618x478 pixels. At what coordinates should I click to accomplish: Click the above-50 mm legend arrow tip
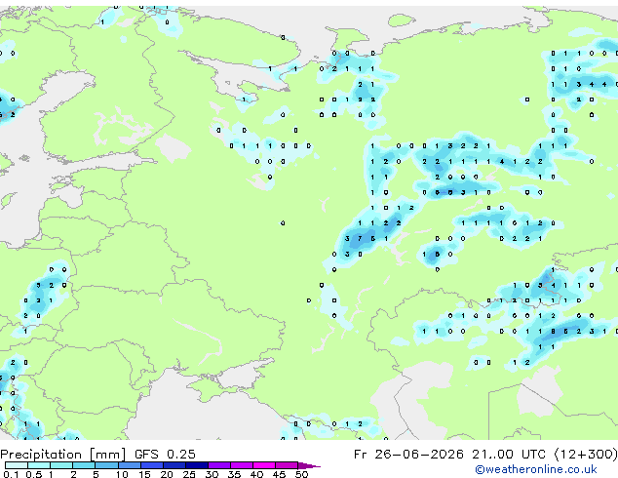309,465
